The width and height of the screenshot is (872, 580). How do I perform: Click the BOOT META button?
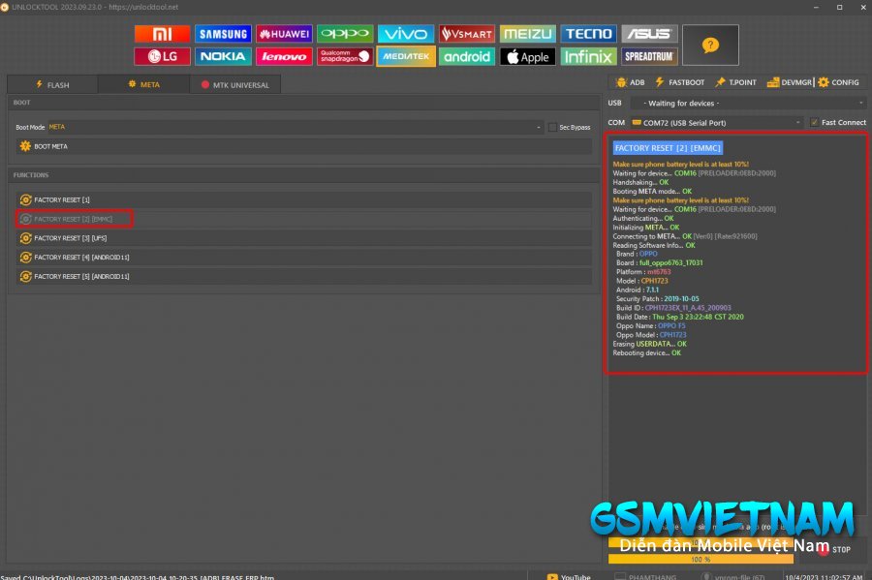303,146
